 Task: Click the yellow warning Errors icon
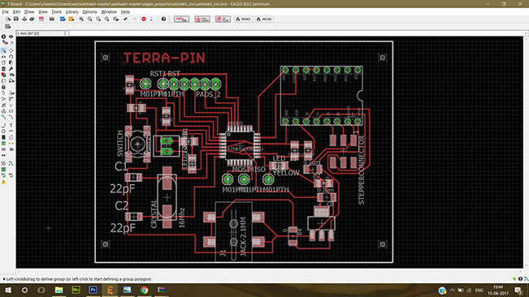[4, 182]
